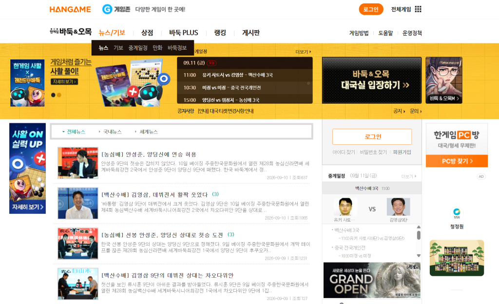The height and width of the screenshot is (304, 499).
Task: Open the 사활 ON 실력 UP side banner
Action: tap(27, 169)
